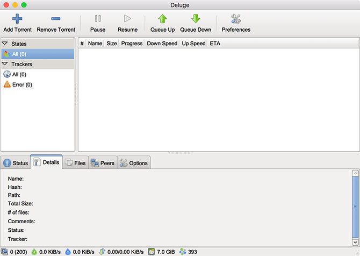Click the protocol traffic icon in status bar
This screenshot has height=256, width=360.
[102, 252]
